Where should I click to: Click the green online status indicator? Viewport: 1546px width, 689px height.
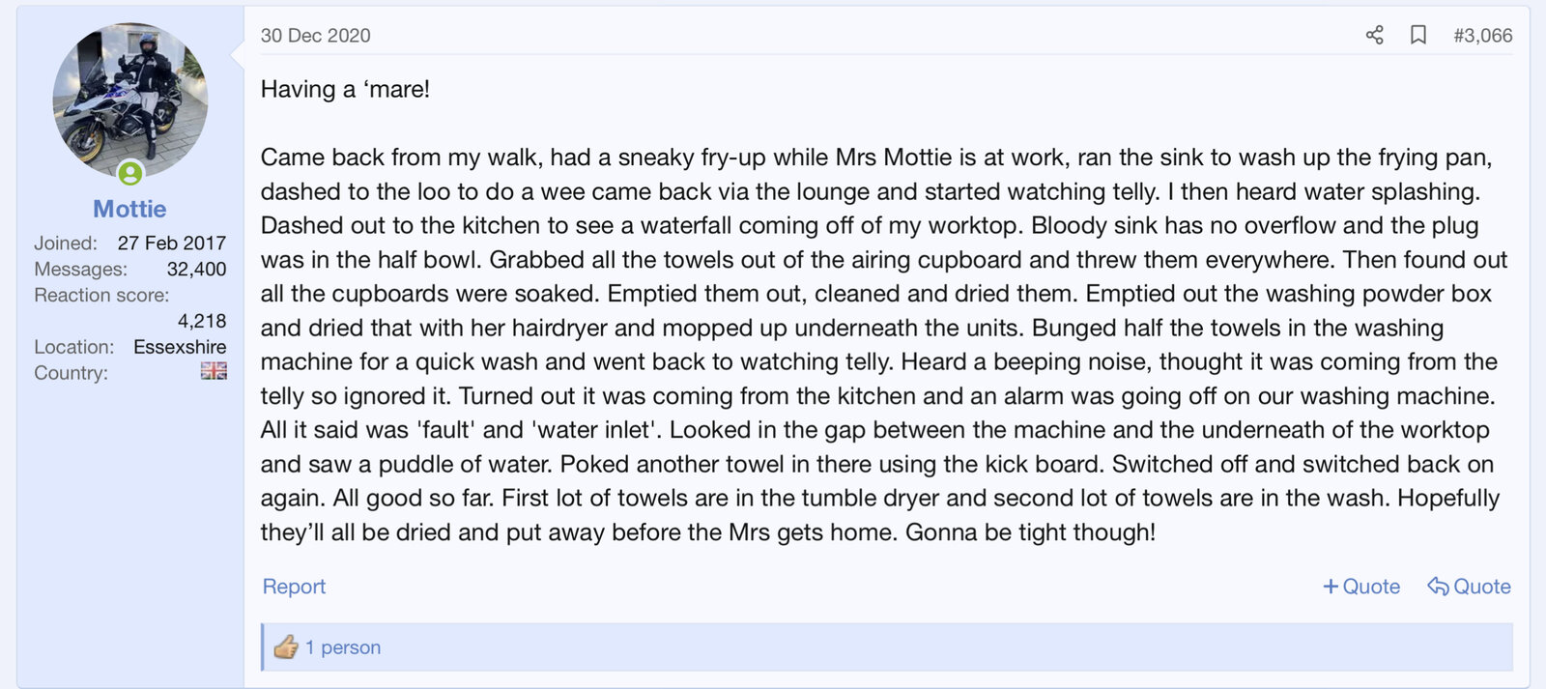[x=130, y=174]
